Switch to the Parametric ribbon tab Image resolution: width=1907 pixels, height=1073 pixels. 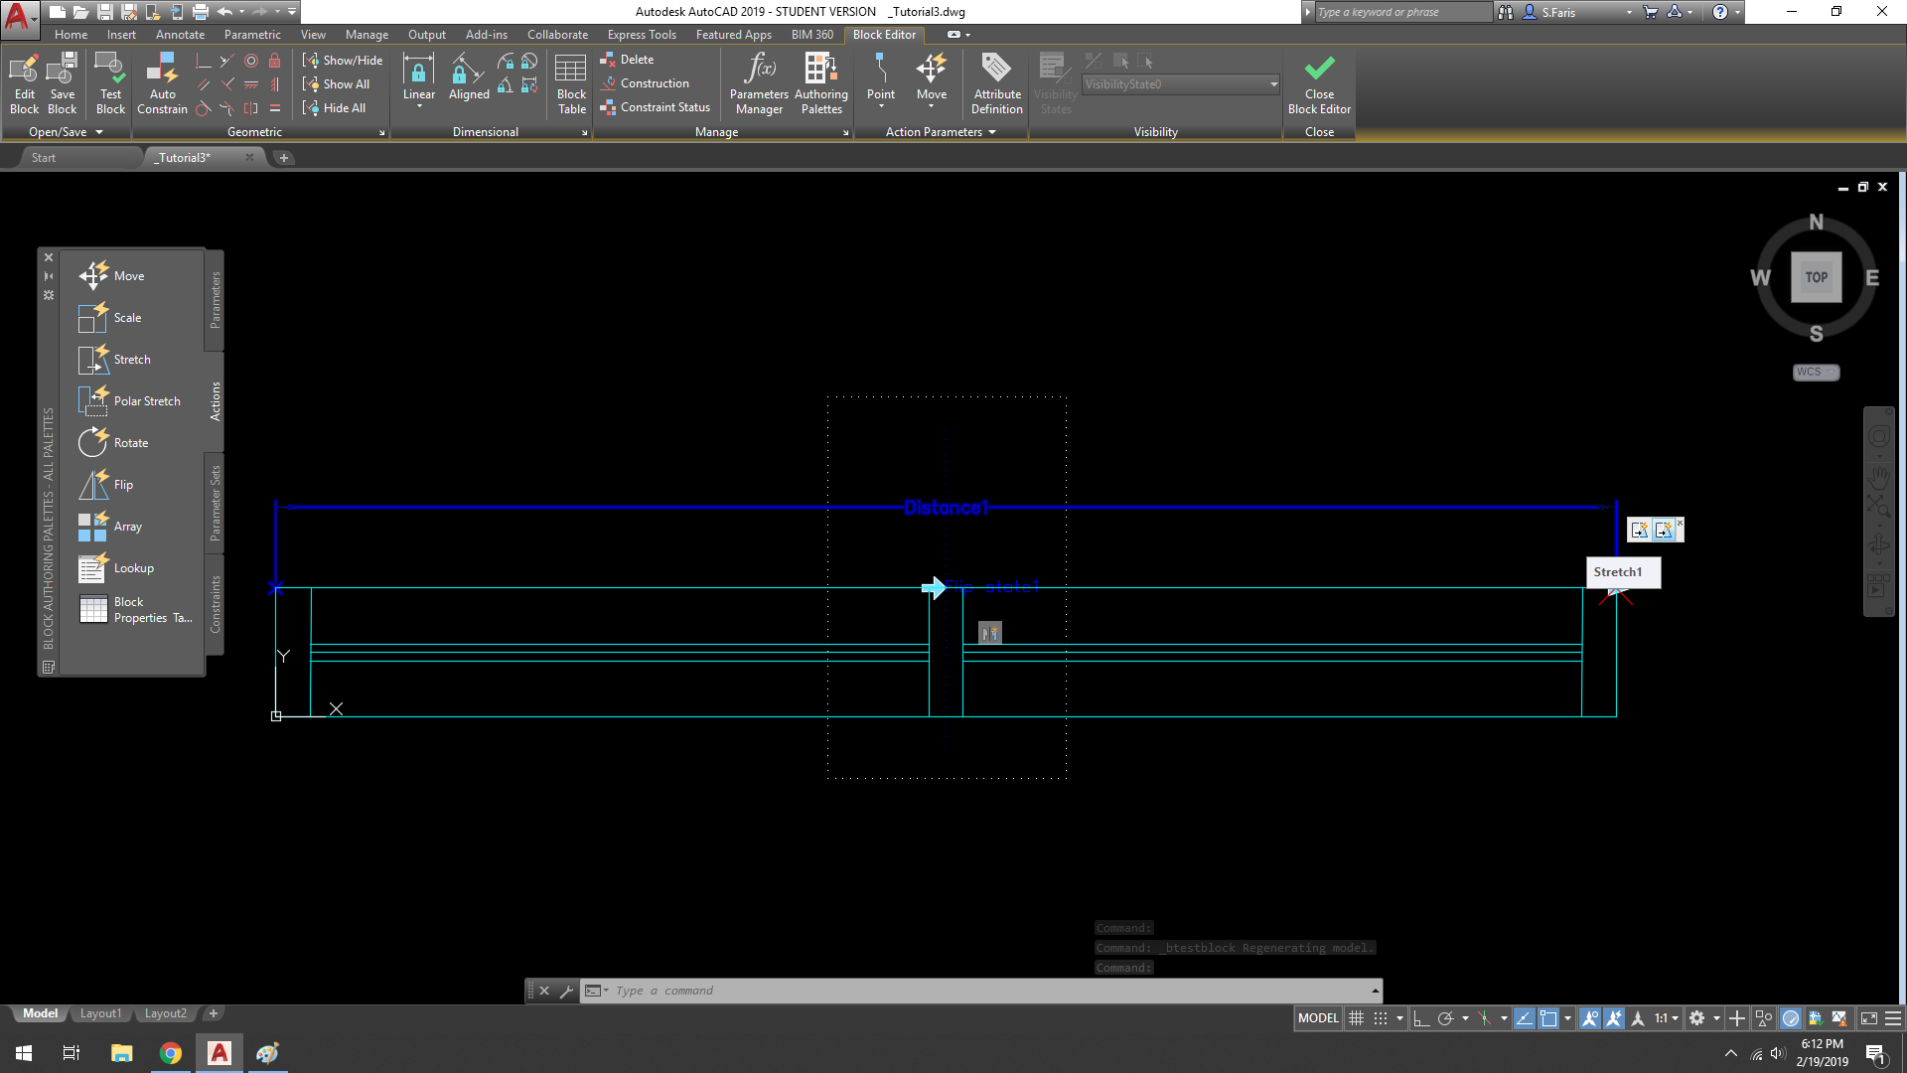[252, 34]
